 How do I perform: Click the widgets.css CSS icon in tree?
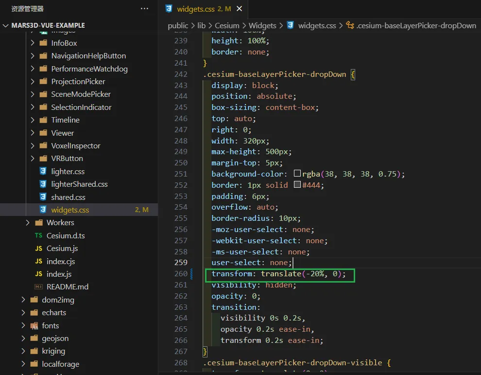pos(43,210)
